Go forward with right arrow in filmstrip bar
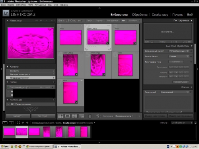 point(27,123)
